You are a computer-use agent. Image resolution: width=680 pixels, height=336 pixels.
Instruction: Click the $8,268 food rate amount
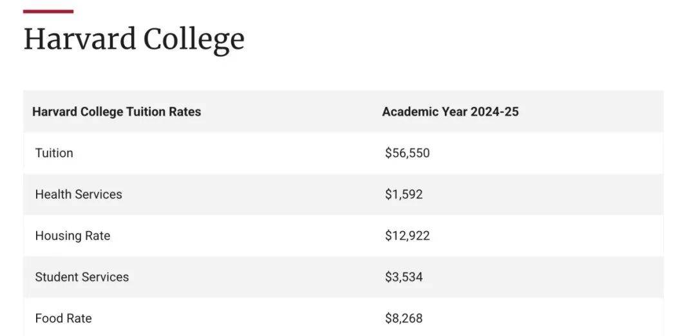[x=404, y=318]
